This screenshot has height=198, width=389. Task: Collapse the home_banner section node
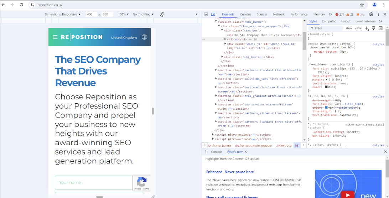coord(216,22)
